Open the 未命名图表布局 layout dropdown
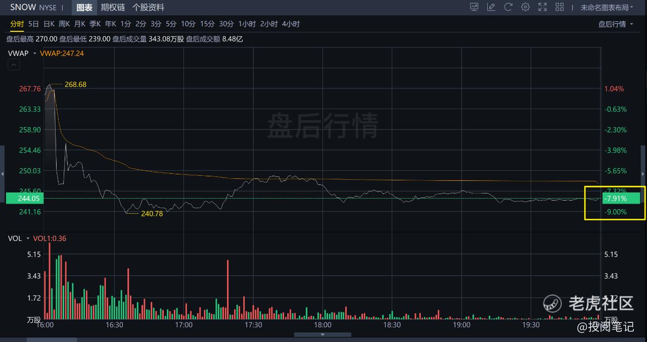This screenshot has width=647, height=342. (x=607, y=8)
